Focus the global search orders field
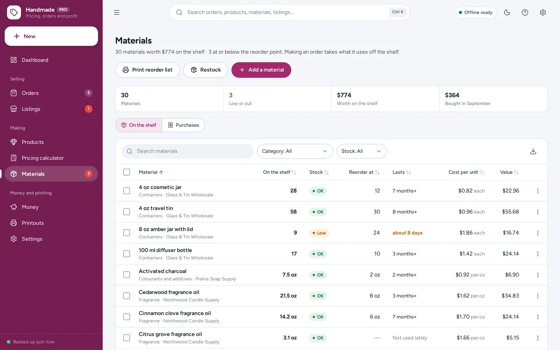 290,12
